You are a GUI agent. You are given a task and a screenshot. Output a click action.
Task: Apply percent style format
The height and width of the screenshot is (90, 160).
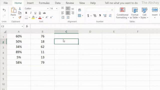(95, 15)
